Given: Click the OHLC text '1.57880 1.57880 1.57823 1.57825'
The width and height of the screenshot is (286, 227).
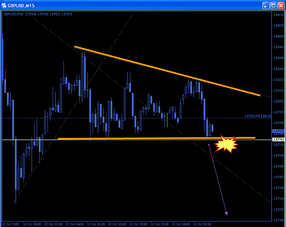Looking at the screenshot, I should (49, 14).
